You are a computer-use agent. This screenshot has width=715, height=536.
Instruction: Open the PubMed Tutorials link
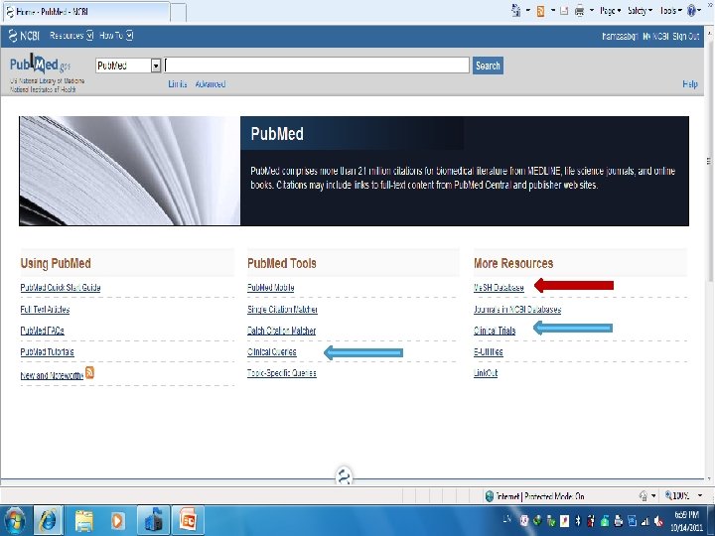47,351
